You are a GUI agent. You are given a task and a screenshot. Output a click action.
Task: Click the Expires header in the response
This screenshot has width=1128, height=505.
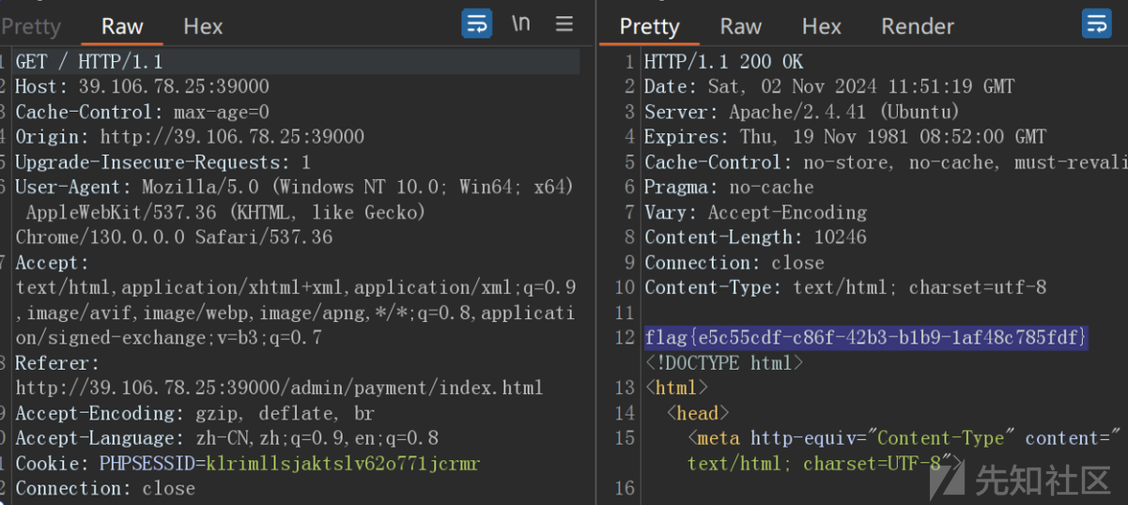(x=845, y=137)
